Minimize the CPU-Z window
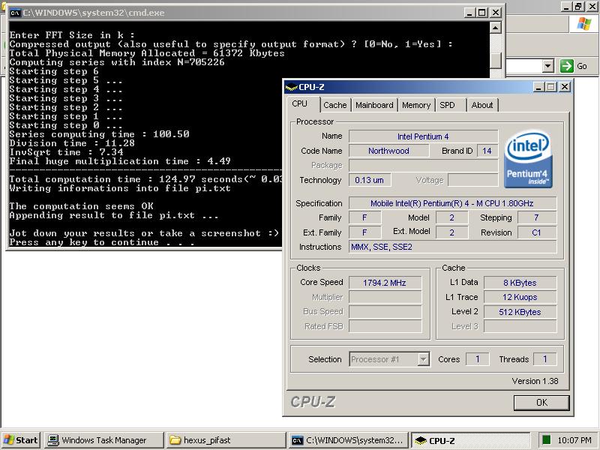Image resolution: width=600 pixels, height=450 pixels. [538, 87]
